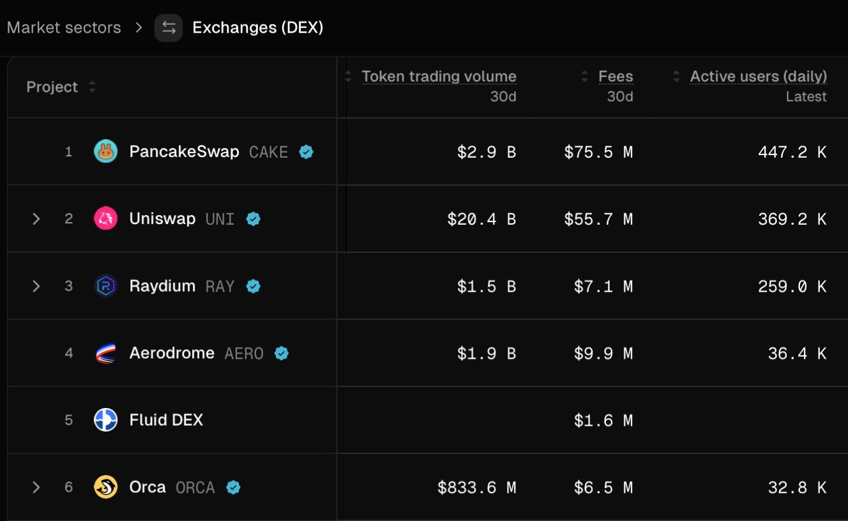
Task: Click the Uniswap unicorn logo icon
Action: coord(105,219)
